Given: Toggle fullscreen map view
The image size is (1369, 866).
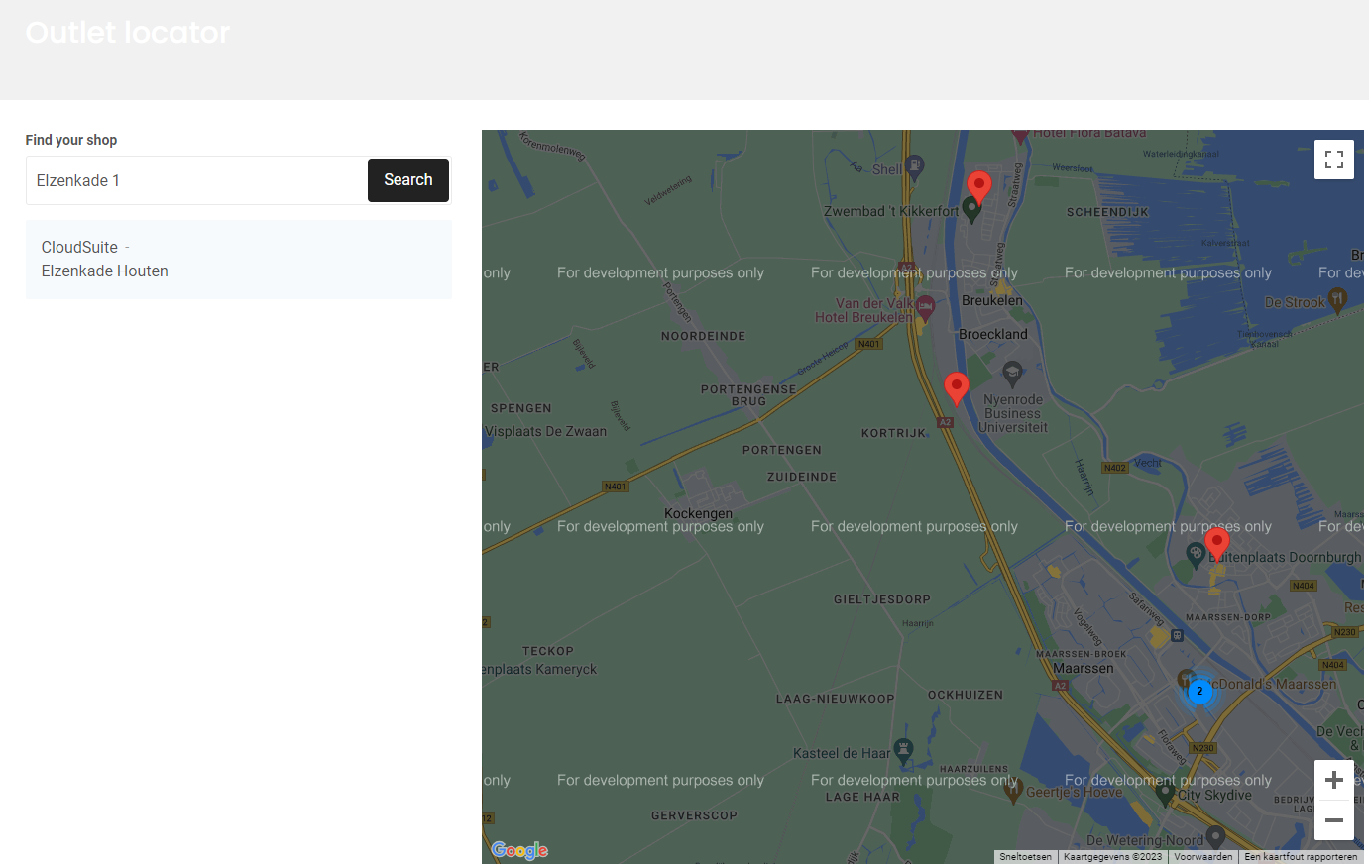Looking at the screenshot, I should (x=1333, y=160).
